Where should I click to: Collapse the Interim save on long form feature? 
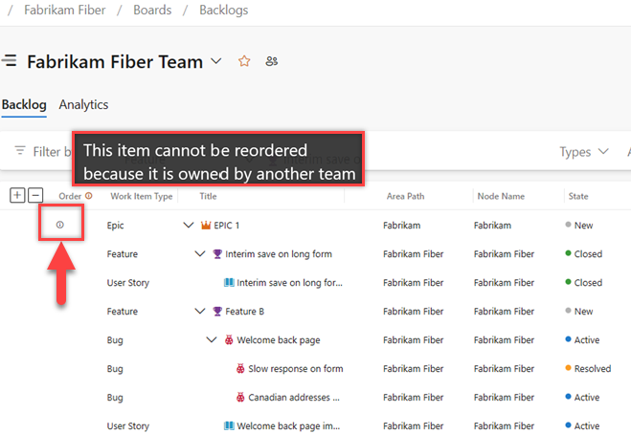click(200, 253)
